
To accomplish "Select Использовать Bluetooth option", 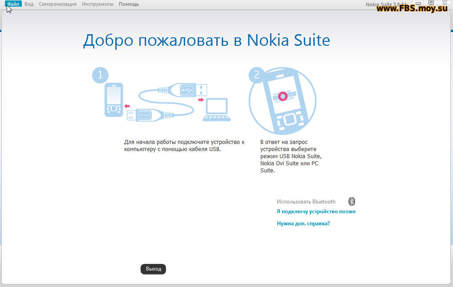I will (x=306, y=202).
